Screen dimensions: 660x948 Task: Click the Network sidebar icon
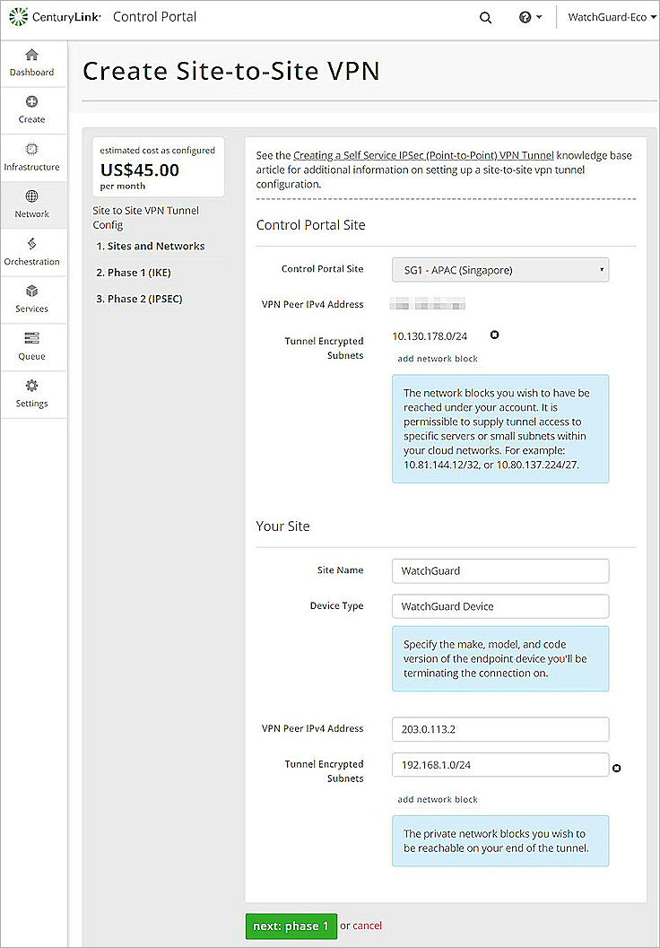point(32,204)
